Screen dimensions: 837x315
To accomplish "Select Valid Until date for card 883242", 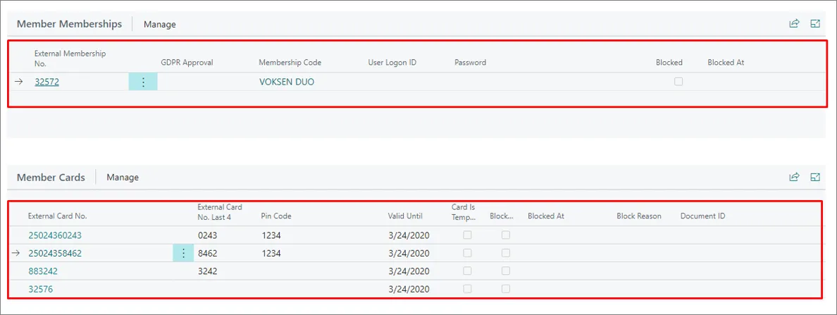I will pos(409,271).
